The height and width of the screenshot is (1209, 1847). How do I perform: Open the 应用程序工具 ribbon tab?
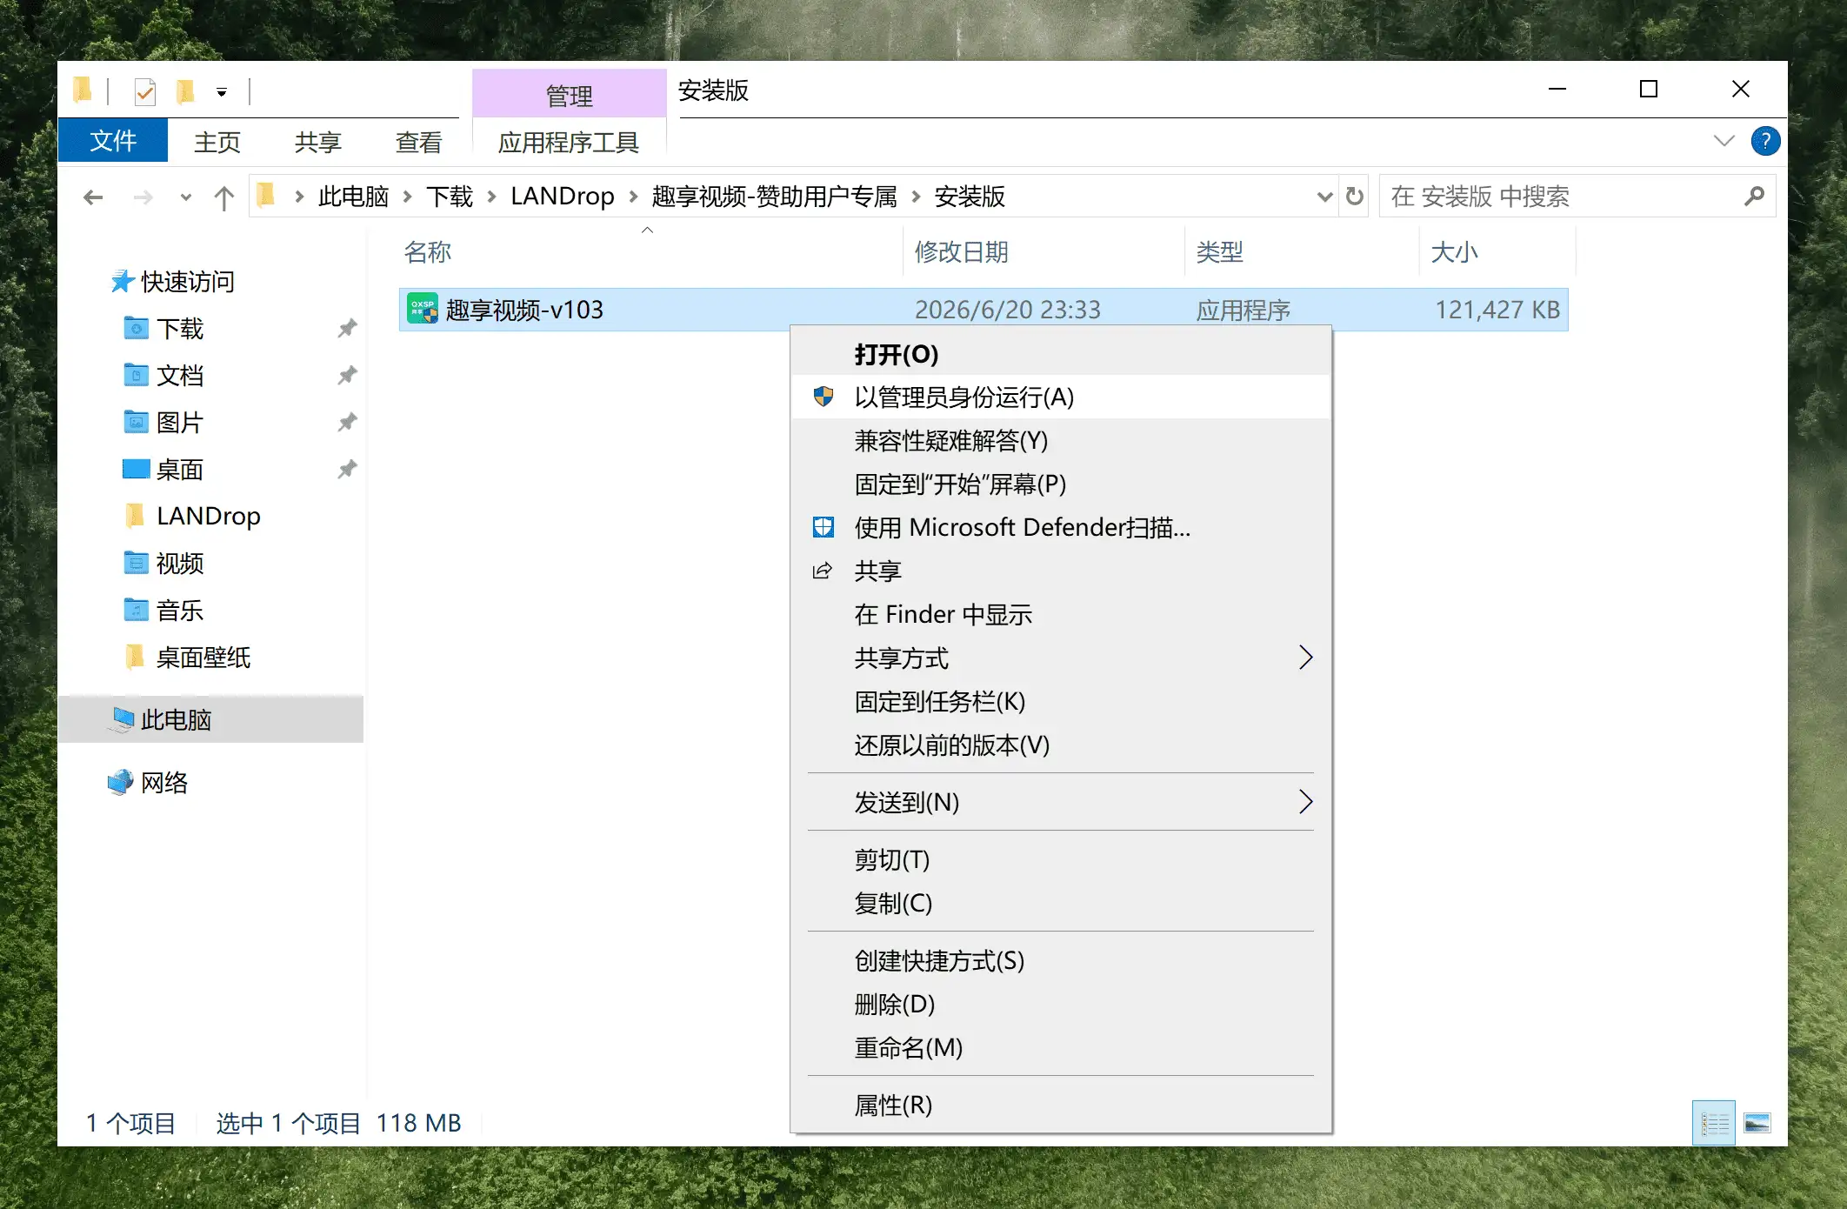coord(569,142)
